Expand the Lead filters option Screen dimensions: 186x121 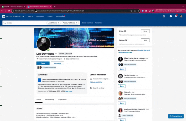pyautogui.click(x=54, y=23)
